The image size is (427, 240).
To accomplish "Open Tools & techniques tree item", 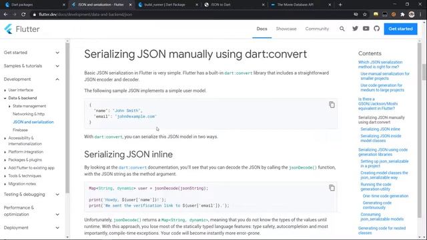I will [x=25, y=176].
